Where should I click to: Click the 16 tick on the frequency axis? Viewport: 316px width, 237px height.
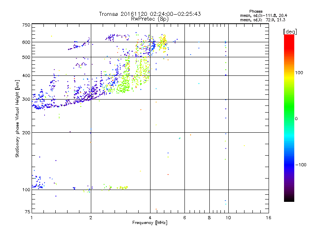pyautogui.click(x=268, y=218)
